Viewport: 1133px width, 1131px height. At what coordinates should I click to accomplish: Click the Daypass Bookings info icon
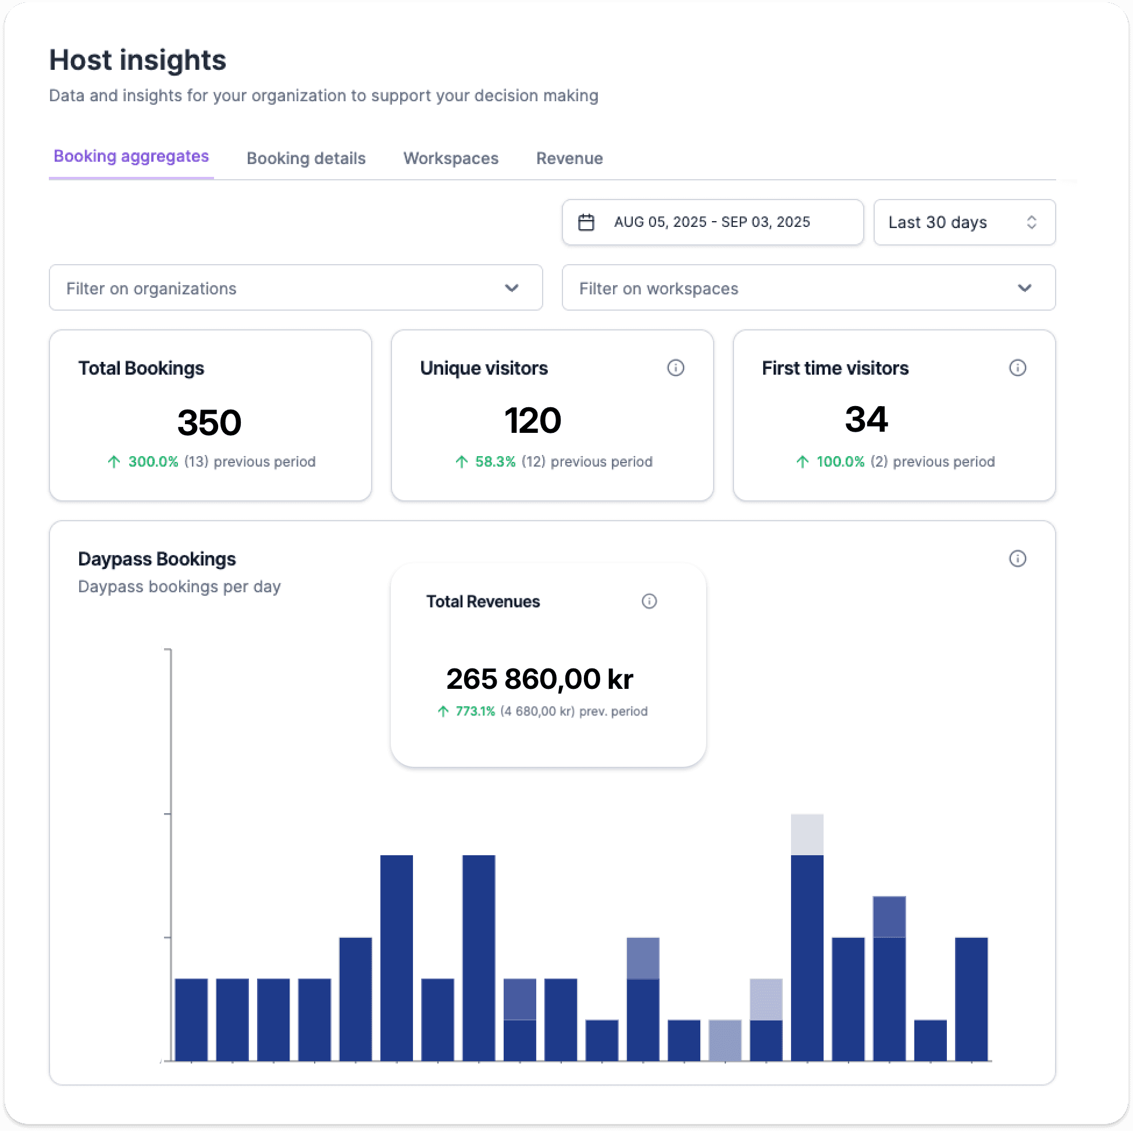click(1017, 559)
